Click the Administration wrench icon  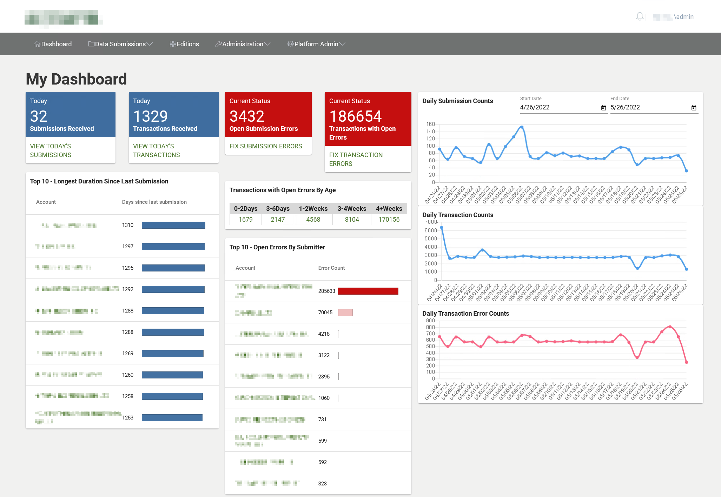tap(218, 44)
